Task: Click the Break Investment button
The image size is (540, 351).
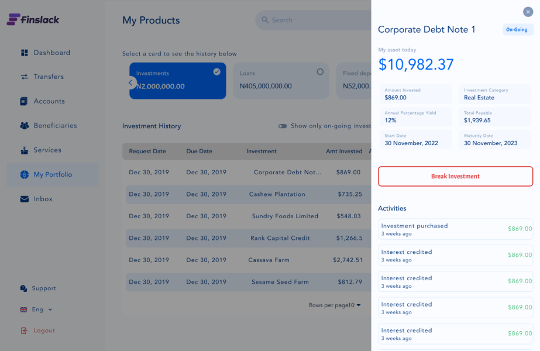Action: 455,175
